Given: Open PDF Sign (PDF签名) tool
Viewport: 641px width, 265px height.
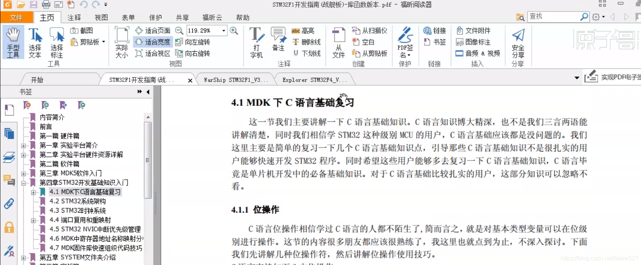Looking at the screenshot, I should [x=405, y=42].
